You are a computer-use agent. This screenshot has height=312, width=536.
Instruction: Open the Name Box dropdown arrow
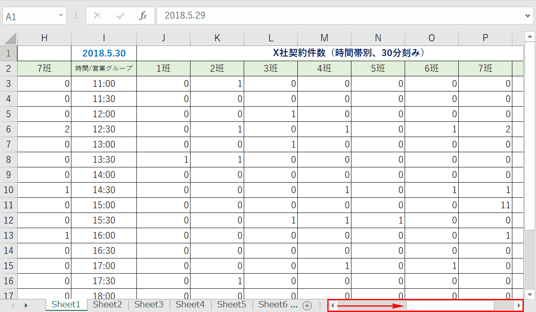pos(61,16)
